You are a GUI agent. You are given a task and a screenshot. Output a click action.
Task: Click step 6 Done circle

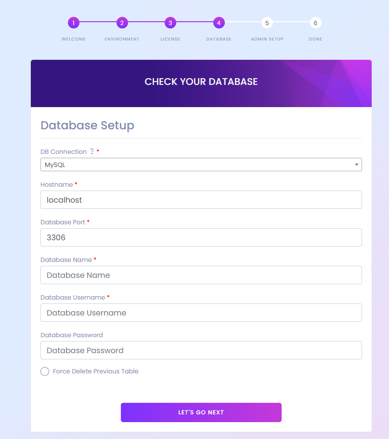tap(315, 23)
